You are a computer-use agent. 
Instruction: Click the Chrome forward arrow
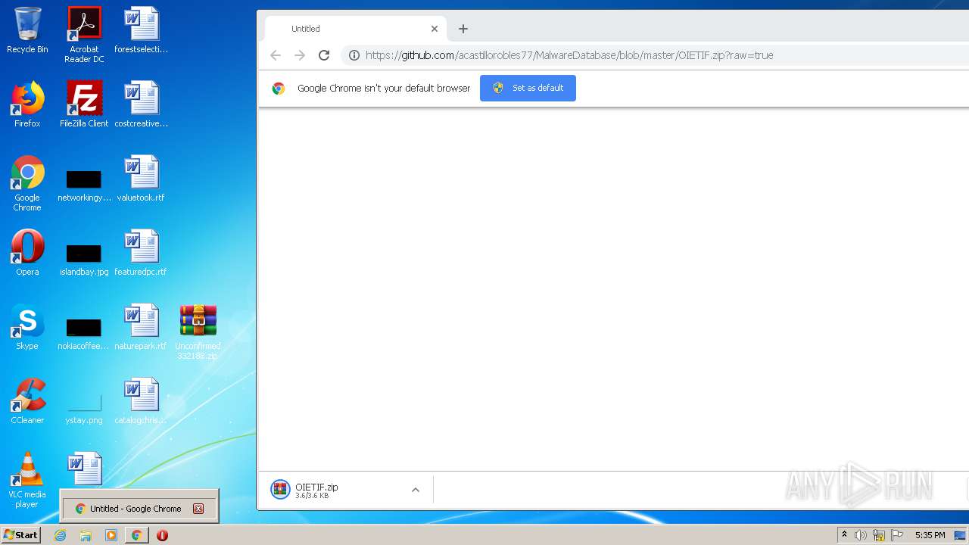tap(300, 55)
